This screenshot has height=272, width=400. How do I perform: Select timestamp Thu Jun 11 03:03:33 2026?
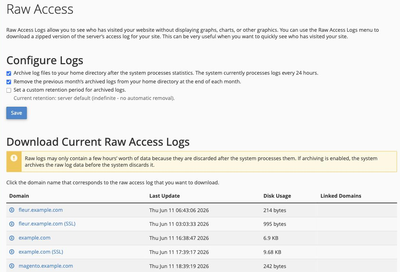point(179,224)
